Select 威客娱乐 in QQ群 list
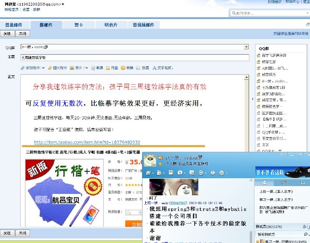310x243 pixels. coord(269,75)
